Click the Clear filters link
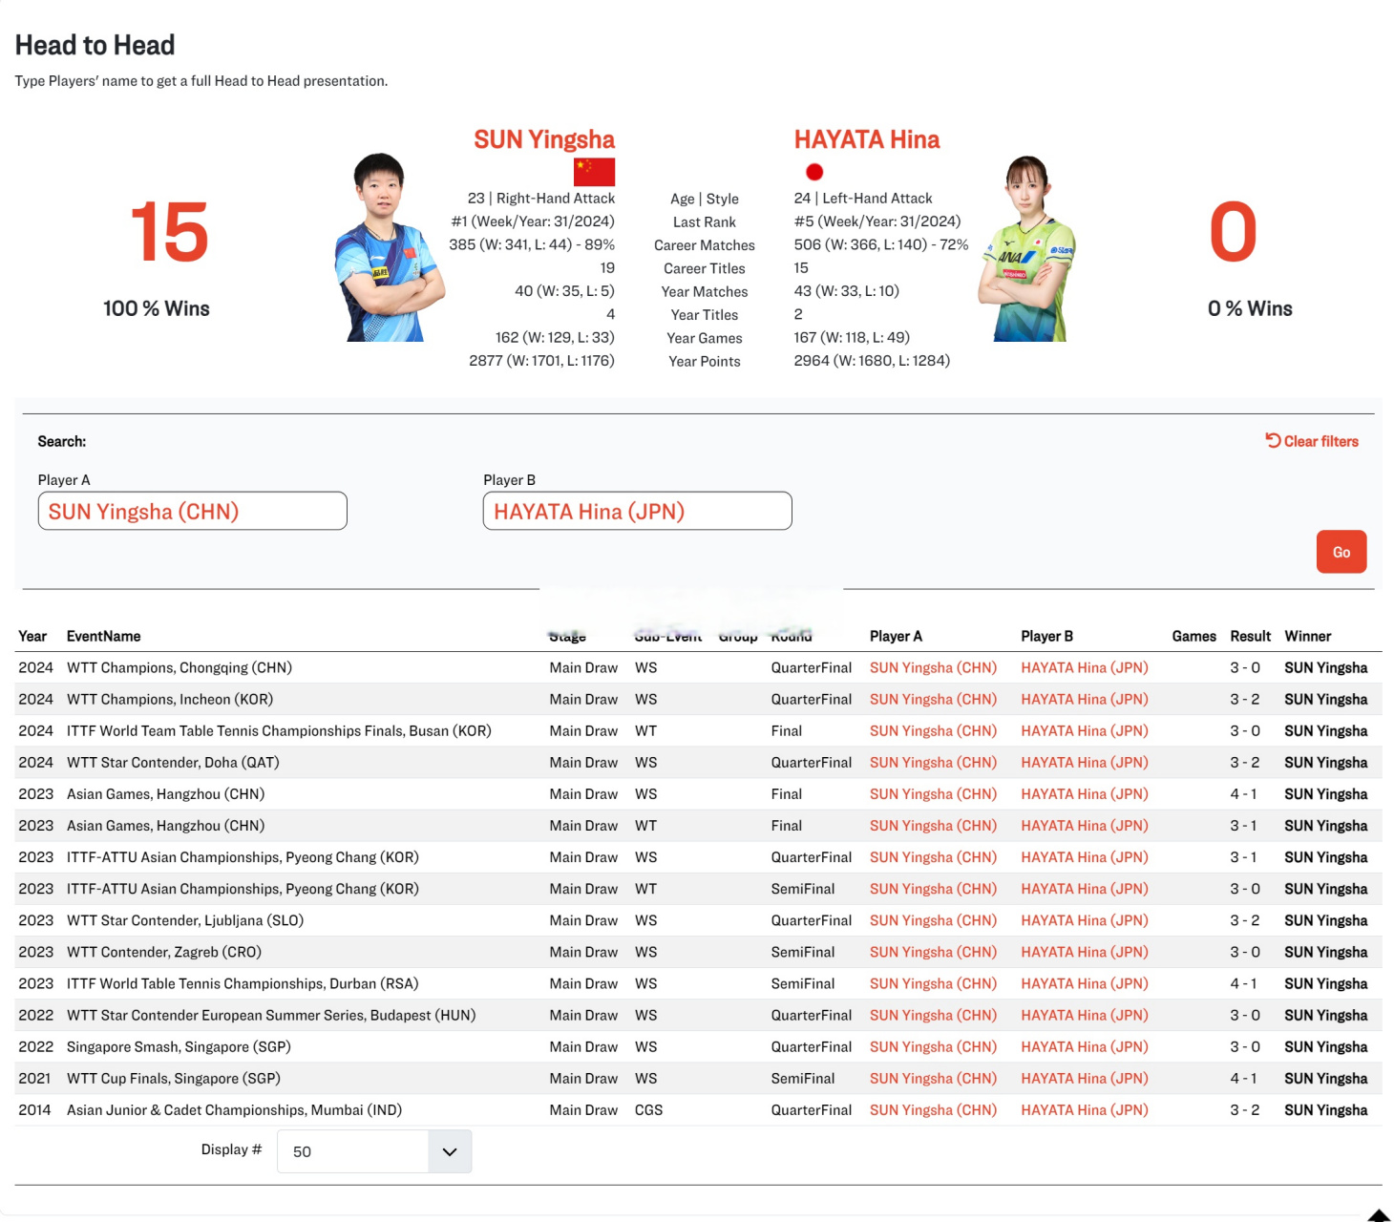 tap(1312, 441)
